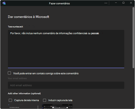Screen dimensions: 135x109
Task: Close the Fazer comentários window
Action: 131,3
